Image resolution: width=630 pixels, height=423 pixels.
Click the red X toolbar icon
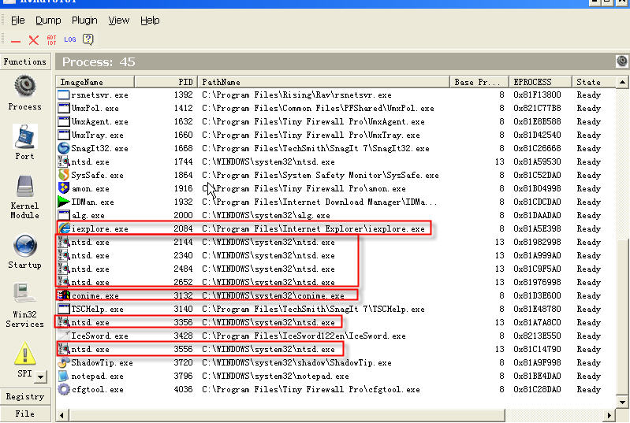[x=34, y=39]
